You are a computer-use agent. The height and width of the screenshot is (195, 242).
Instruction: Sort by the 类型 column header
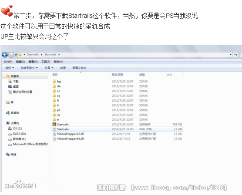[x=142, y=75]
